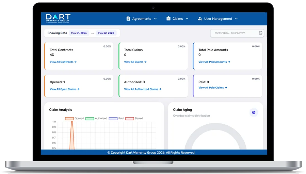Screen dimensions: 306x174
Task: Open the Claims menu
Action: coord(177,19)
